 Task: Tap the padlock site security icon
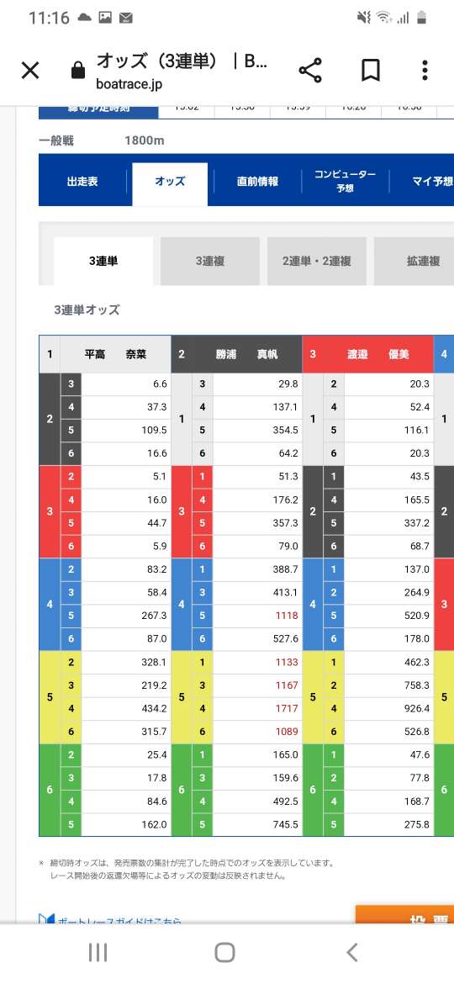pos(78,70)
